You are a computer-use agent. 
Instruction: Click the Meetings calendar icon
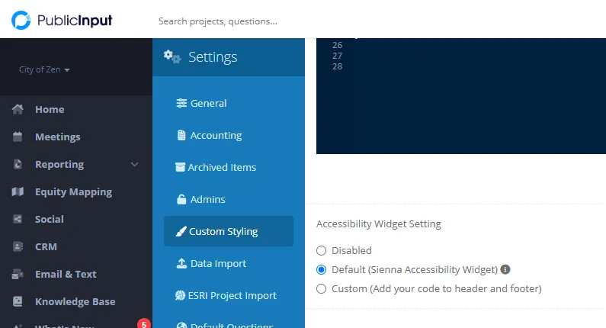[18, 137]
